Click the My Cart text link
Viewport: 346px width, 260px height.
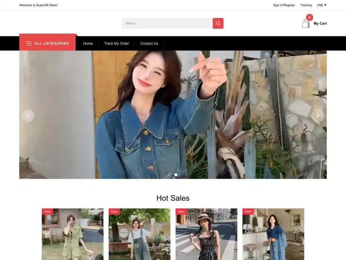320,23
